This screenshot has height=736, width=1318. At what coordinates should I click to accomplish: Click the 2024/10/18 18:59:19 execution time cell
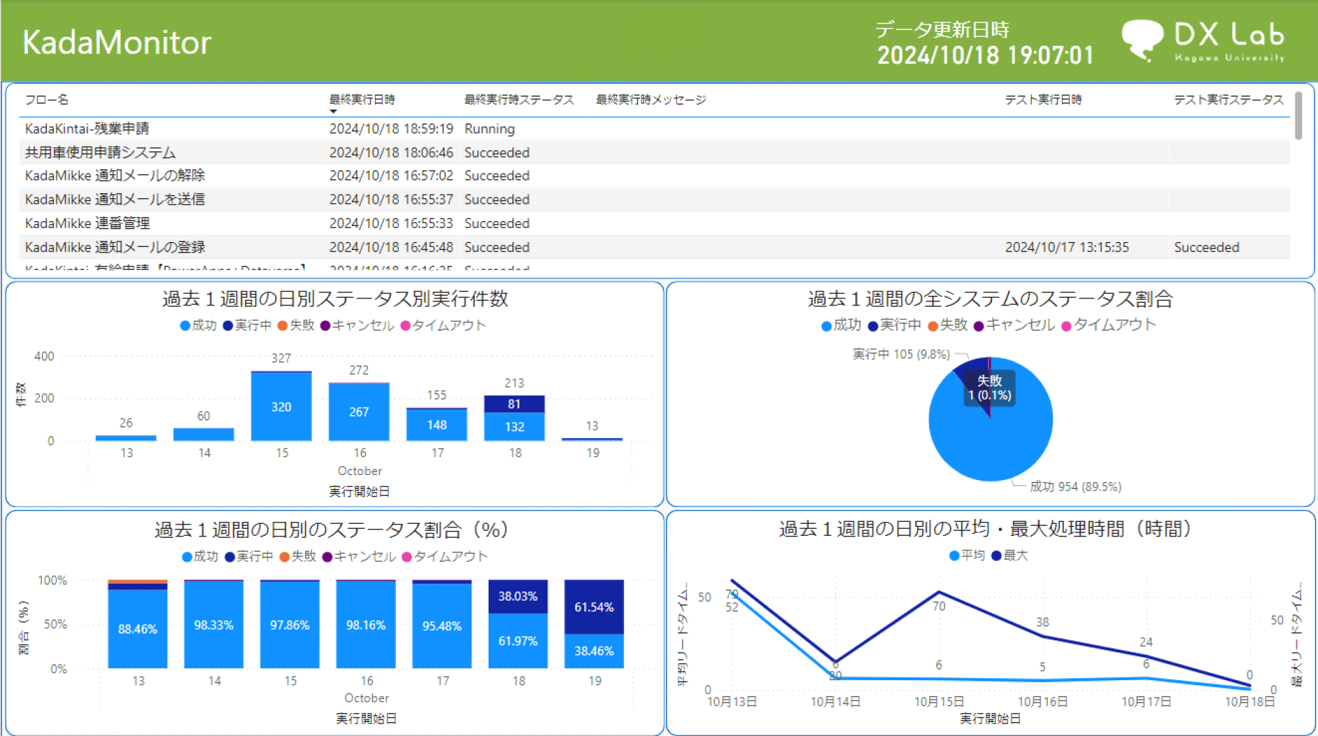[391, 129]
